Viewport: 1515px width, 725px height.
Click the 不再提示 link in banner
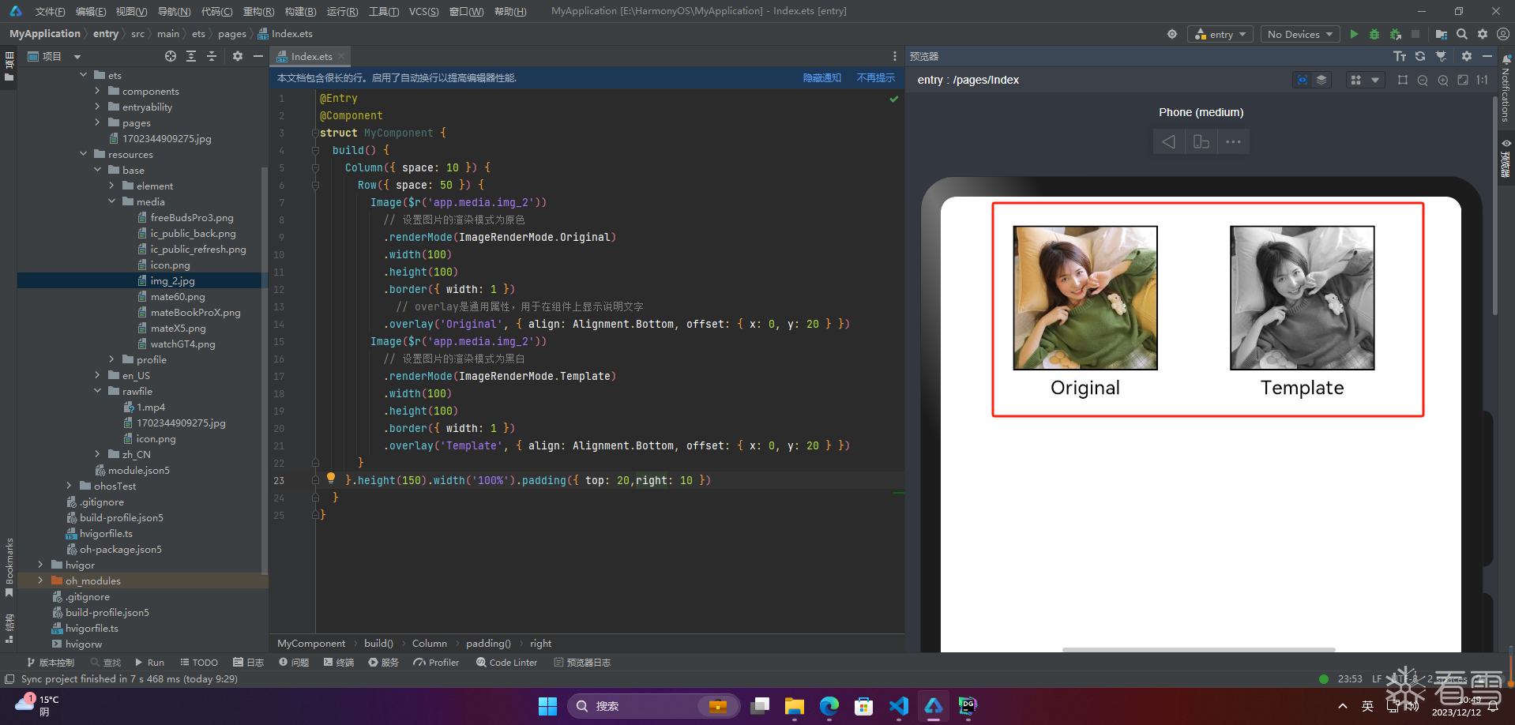tap(875, 78)
